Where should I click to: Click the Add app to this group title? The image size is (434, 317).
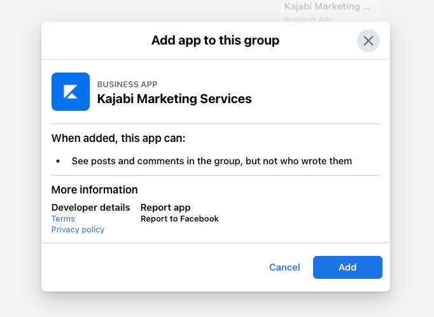[x=215, y=41]
